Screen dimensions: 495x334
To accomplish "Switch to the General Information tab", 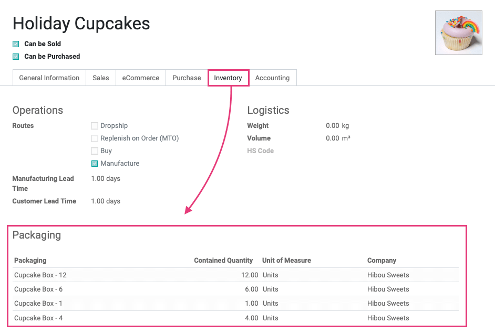I will click(49, 78).
